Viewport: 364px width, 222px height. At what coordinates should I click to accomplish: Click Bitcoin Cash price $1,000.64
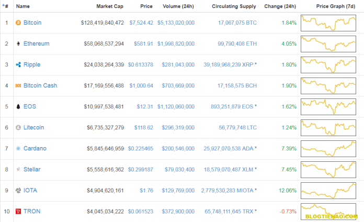coord(141,86)
